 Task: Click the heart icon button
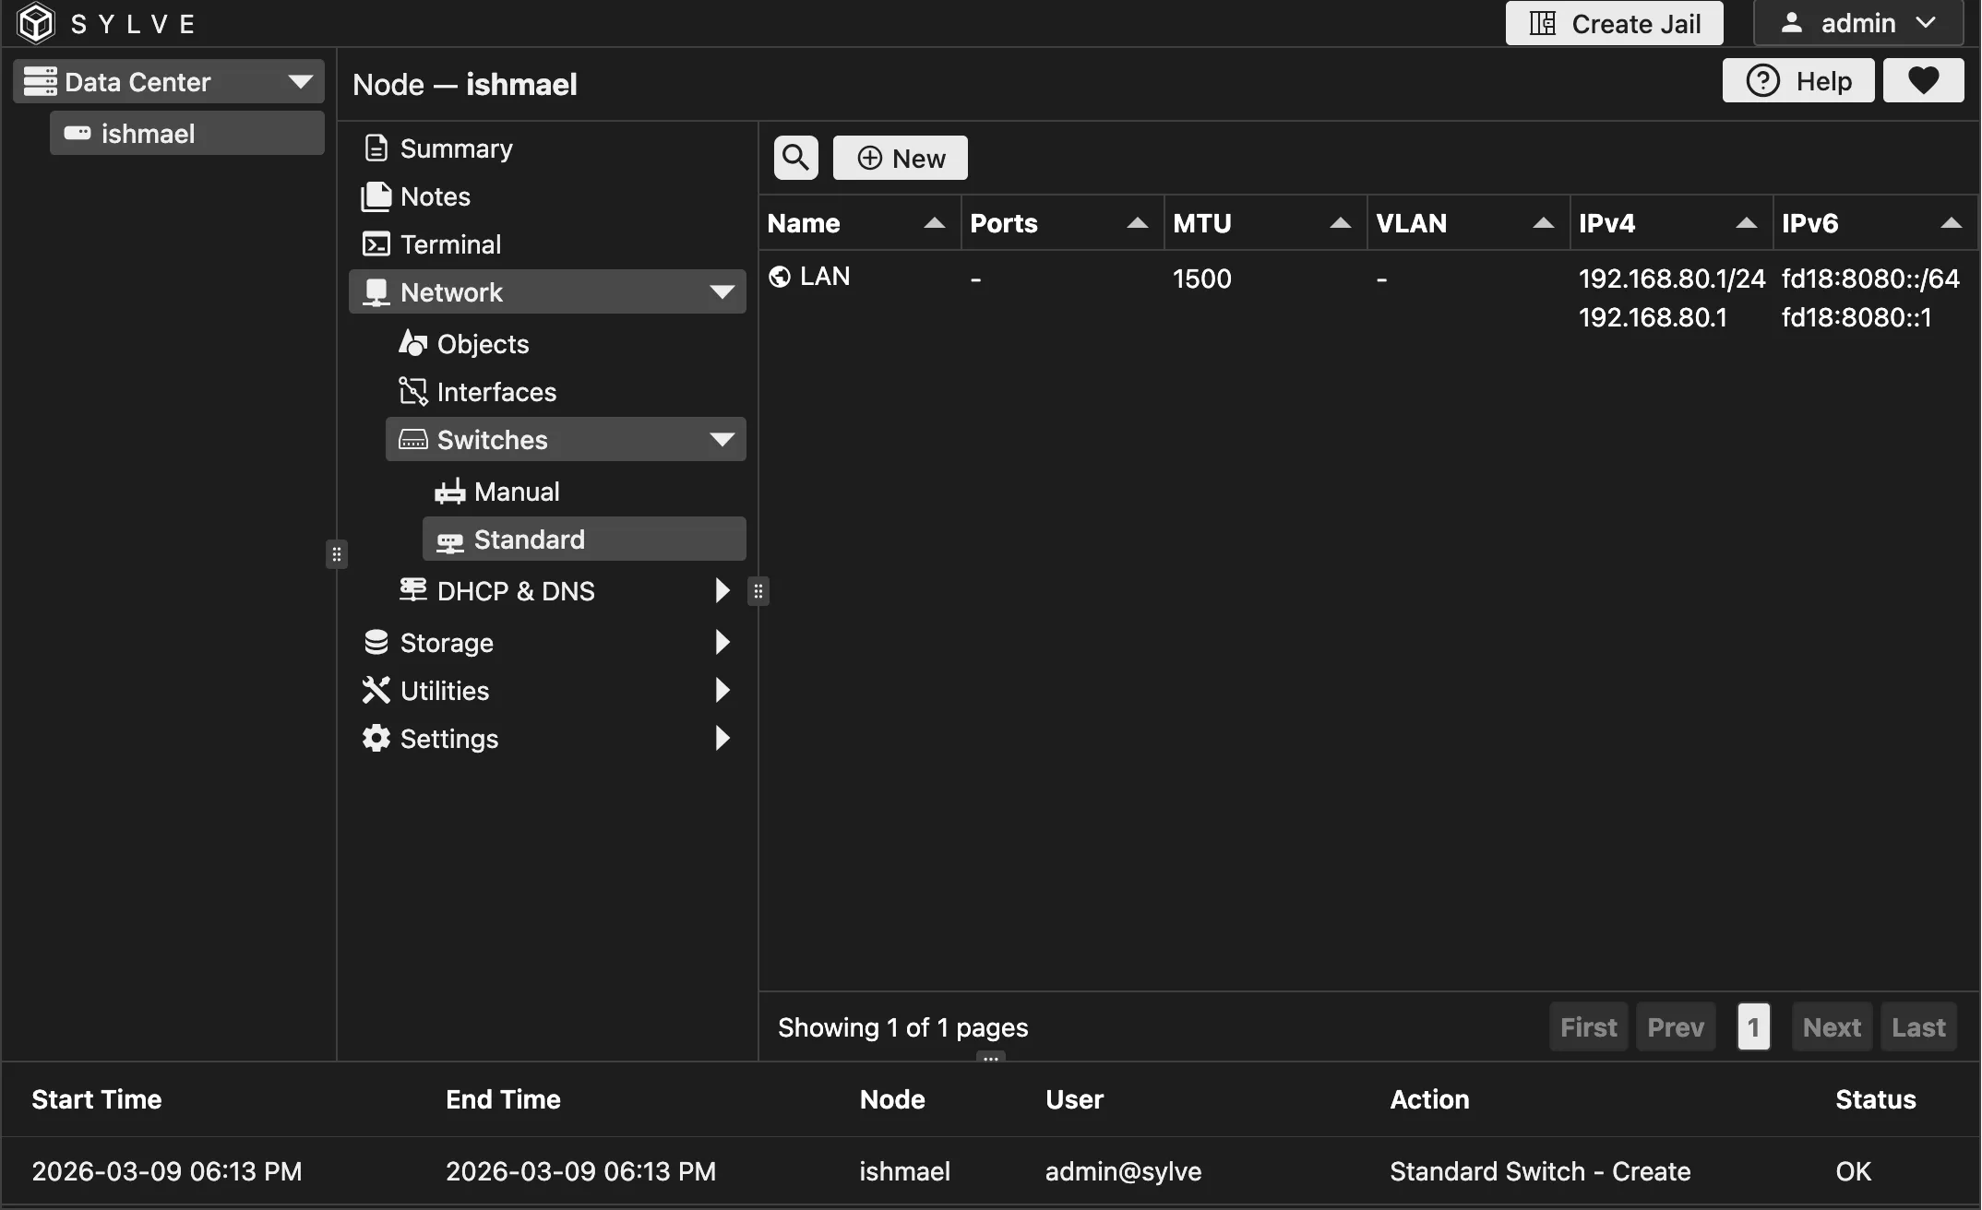coord(1923,81)
